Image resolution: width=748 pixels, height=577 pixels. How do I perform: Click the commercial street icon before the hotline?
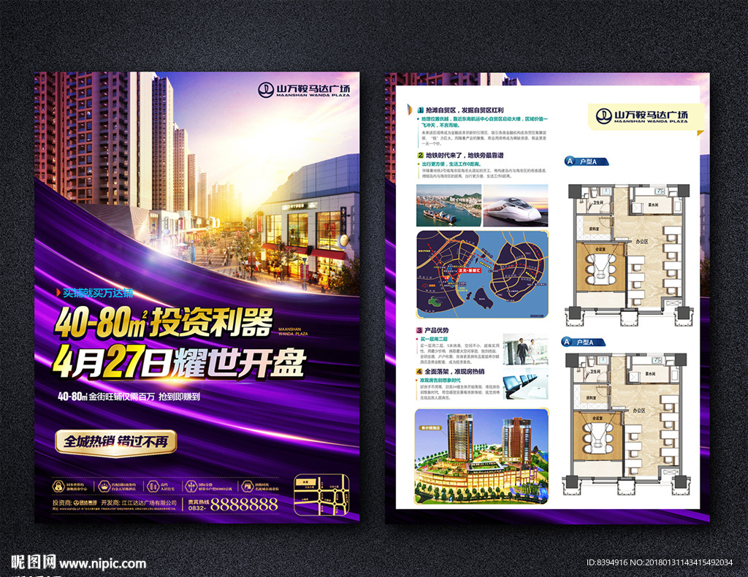click(x=247, y=486)
